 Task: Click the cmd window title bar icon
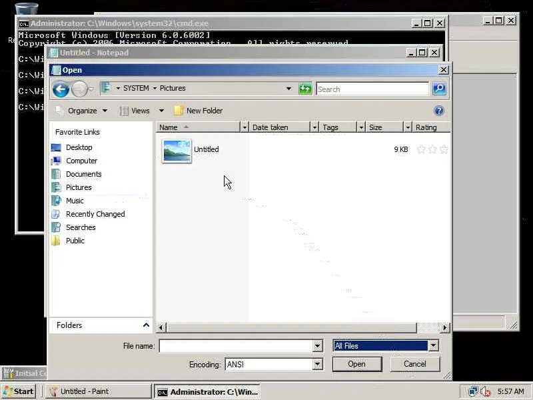click(23, 24)
